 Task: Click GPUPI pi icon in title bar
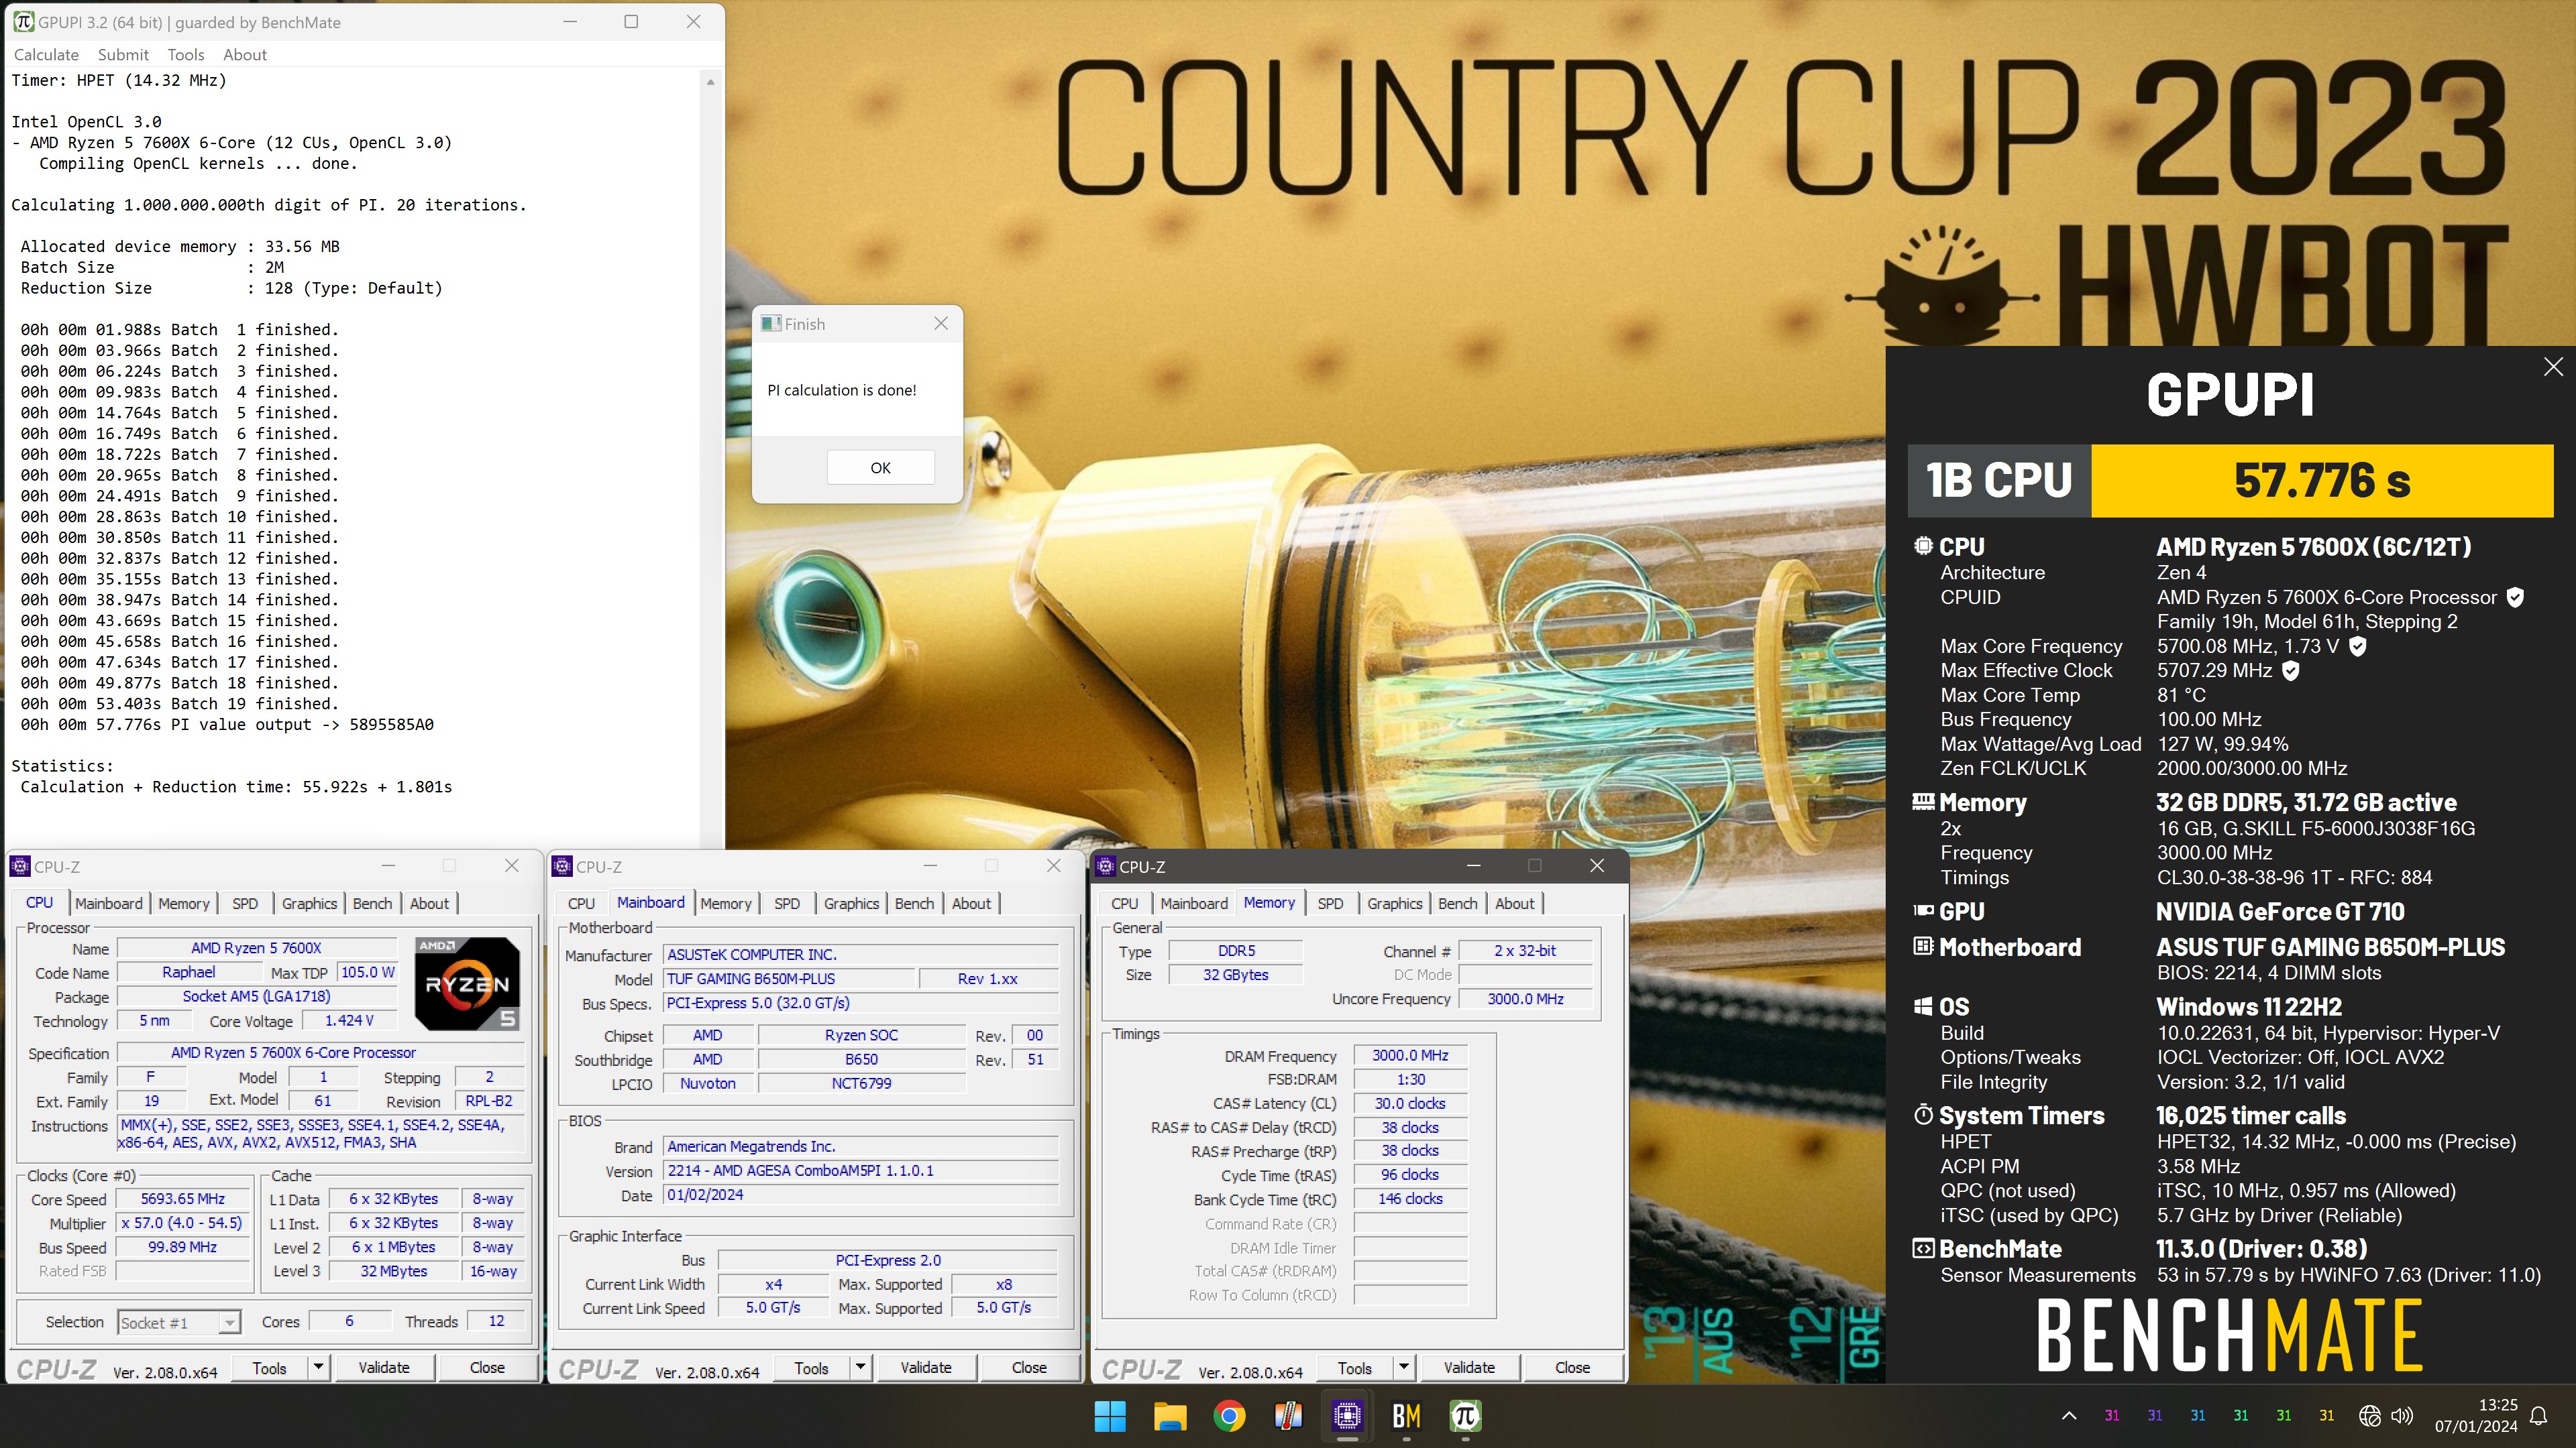tap(24, 22)
